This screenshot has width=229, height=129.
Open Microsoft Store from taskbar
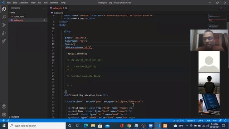point(100,126)
